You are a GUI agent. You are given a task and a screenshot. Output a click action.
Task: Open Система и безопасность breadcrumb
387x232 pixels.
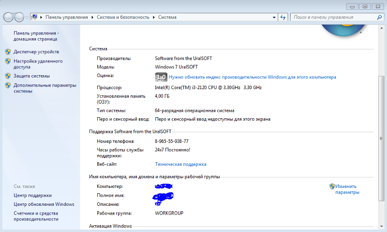click(x=123, y=17)
